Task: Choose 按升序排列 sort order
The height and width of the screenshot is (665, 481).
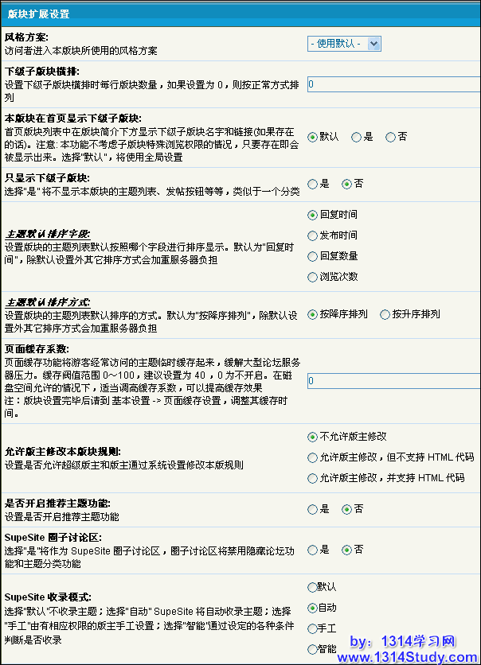Action: coord(385,314)
